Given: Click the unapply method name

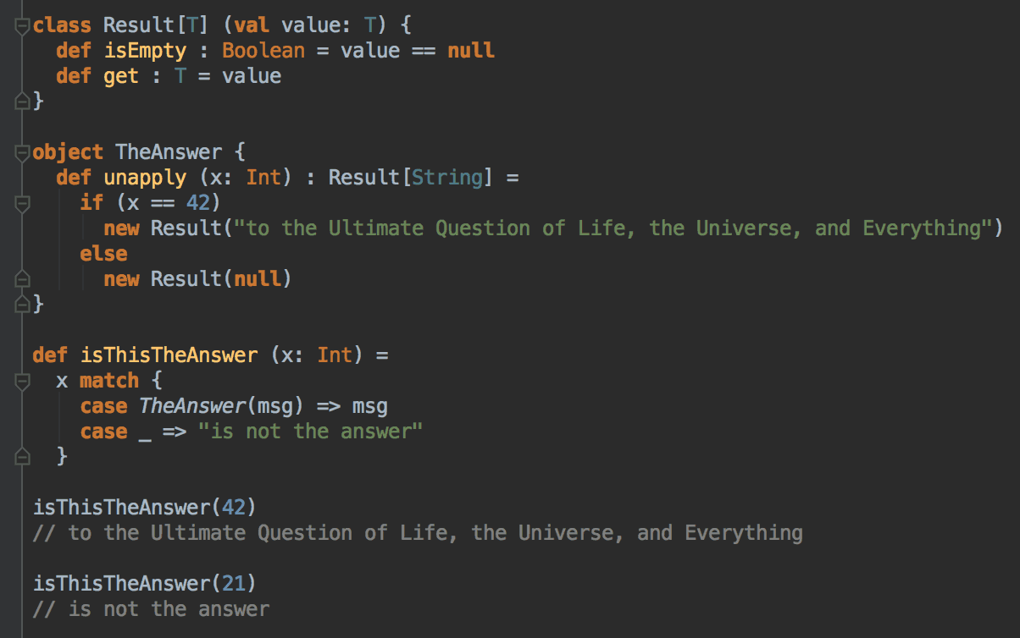Looking at the screenshot, I should (x=145, y=178).
